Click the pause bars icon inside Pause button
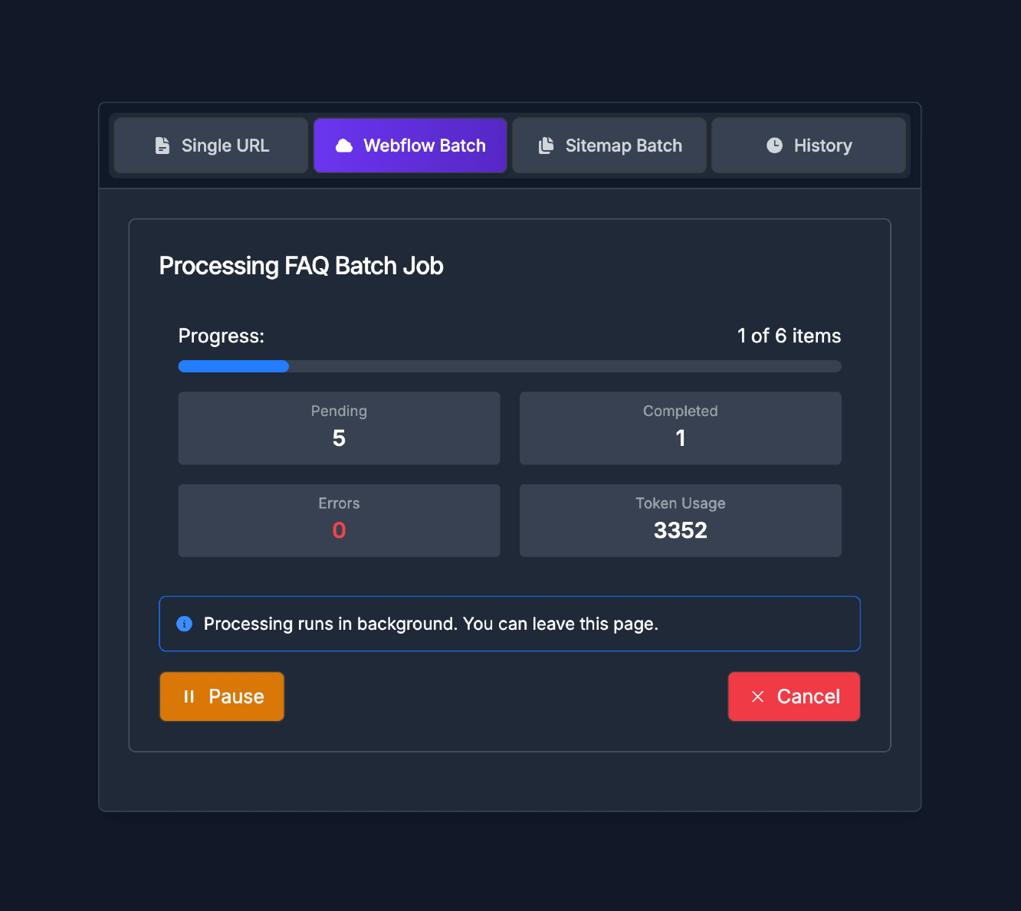The width and height of the screenshot is (1021, 911). click(x=189, y=696)
